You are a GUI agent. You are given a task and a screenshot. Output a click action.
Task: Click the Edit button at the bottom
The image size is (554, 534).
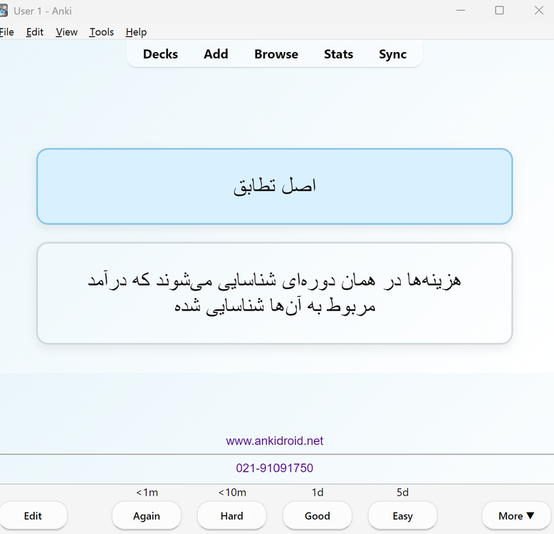(33, 515)
